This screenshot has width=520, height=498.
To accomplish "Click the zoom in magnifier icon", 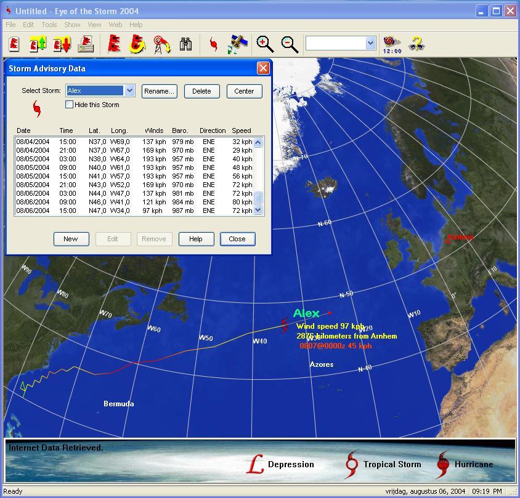I will (265, 44).
